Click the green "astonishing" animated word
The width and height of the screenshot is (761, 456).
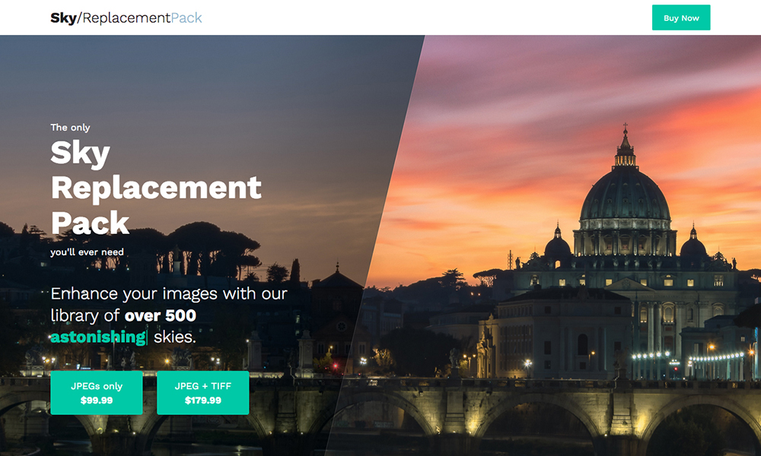[98, 337]
